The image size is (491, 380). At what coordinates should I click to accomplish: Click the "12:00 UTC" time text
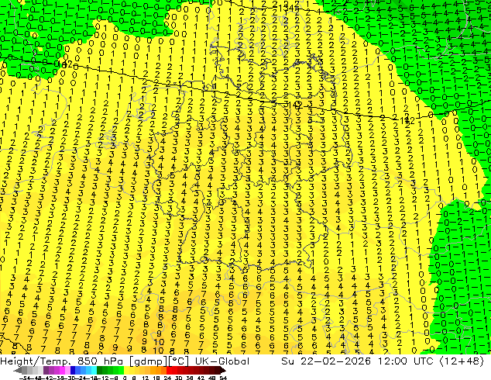point(406,361)
